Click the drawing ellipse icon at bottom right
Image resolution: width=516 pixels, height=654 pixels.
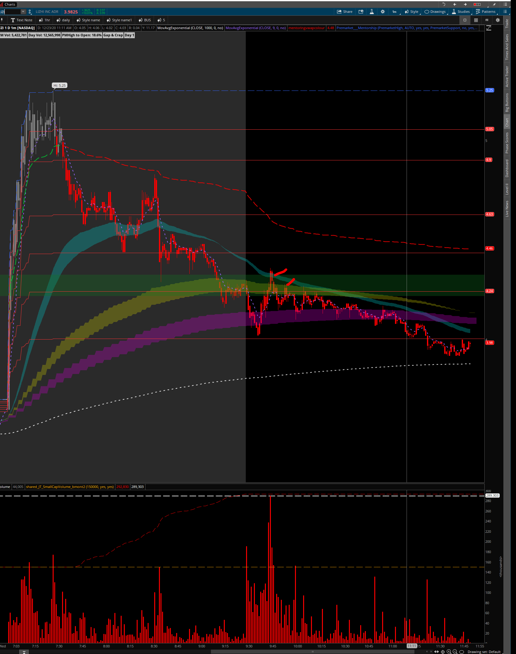[461, 651]
